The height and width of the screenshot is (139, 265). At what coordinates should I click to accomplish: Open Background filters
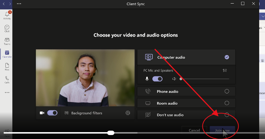click(87, 113)
